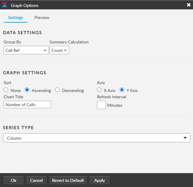Click the Chart Title text field
The width and height of the screenshot is (193, 187).
27,105
